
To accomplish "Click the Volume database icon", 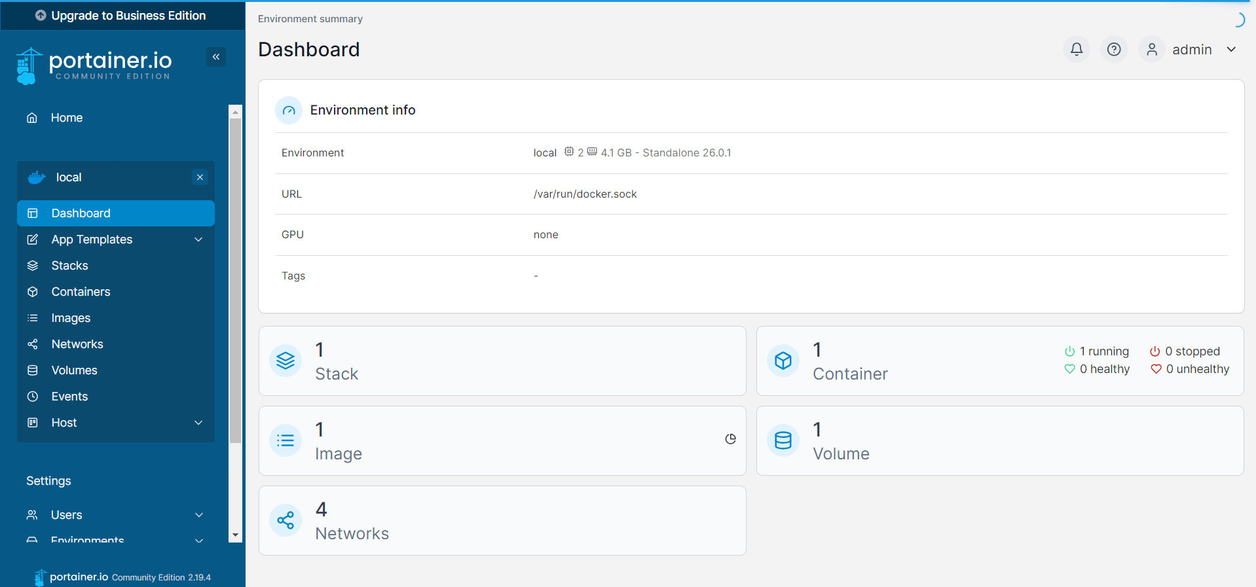I will tap(783, 440).
